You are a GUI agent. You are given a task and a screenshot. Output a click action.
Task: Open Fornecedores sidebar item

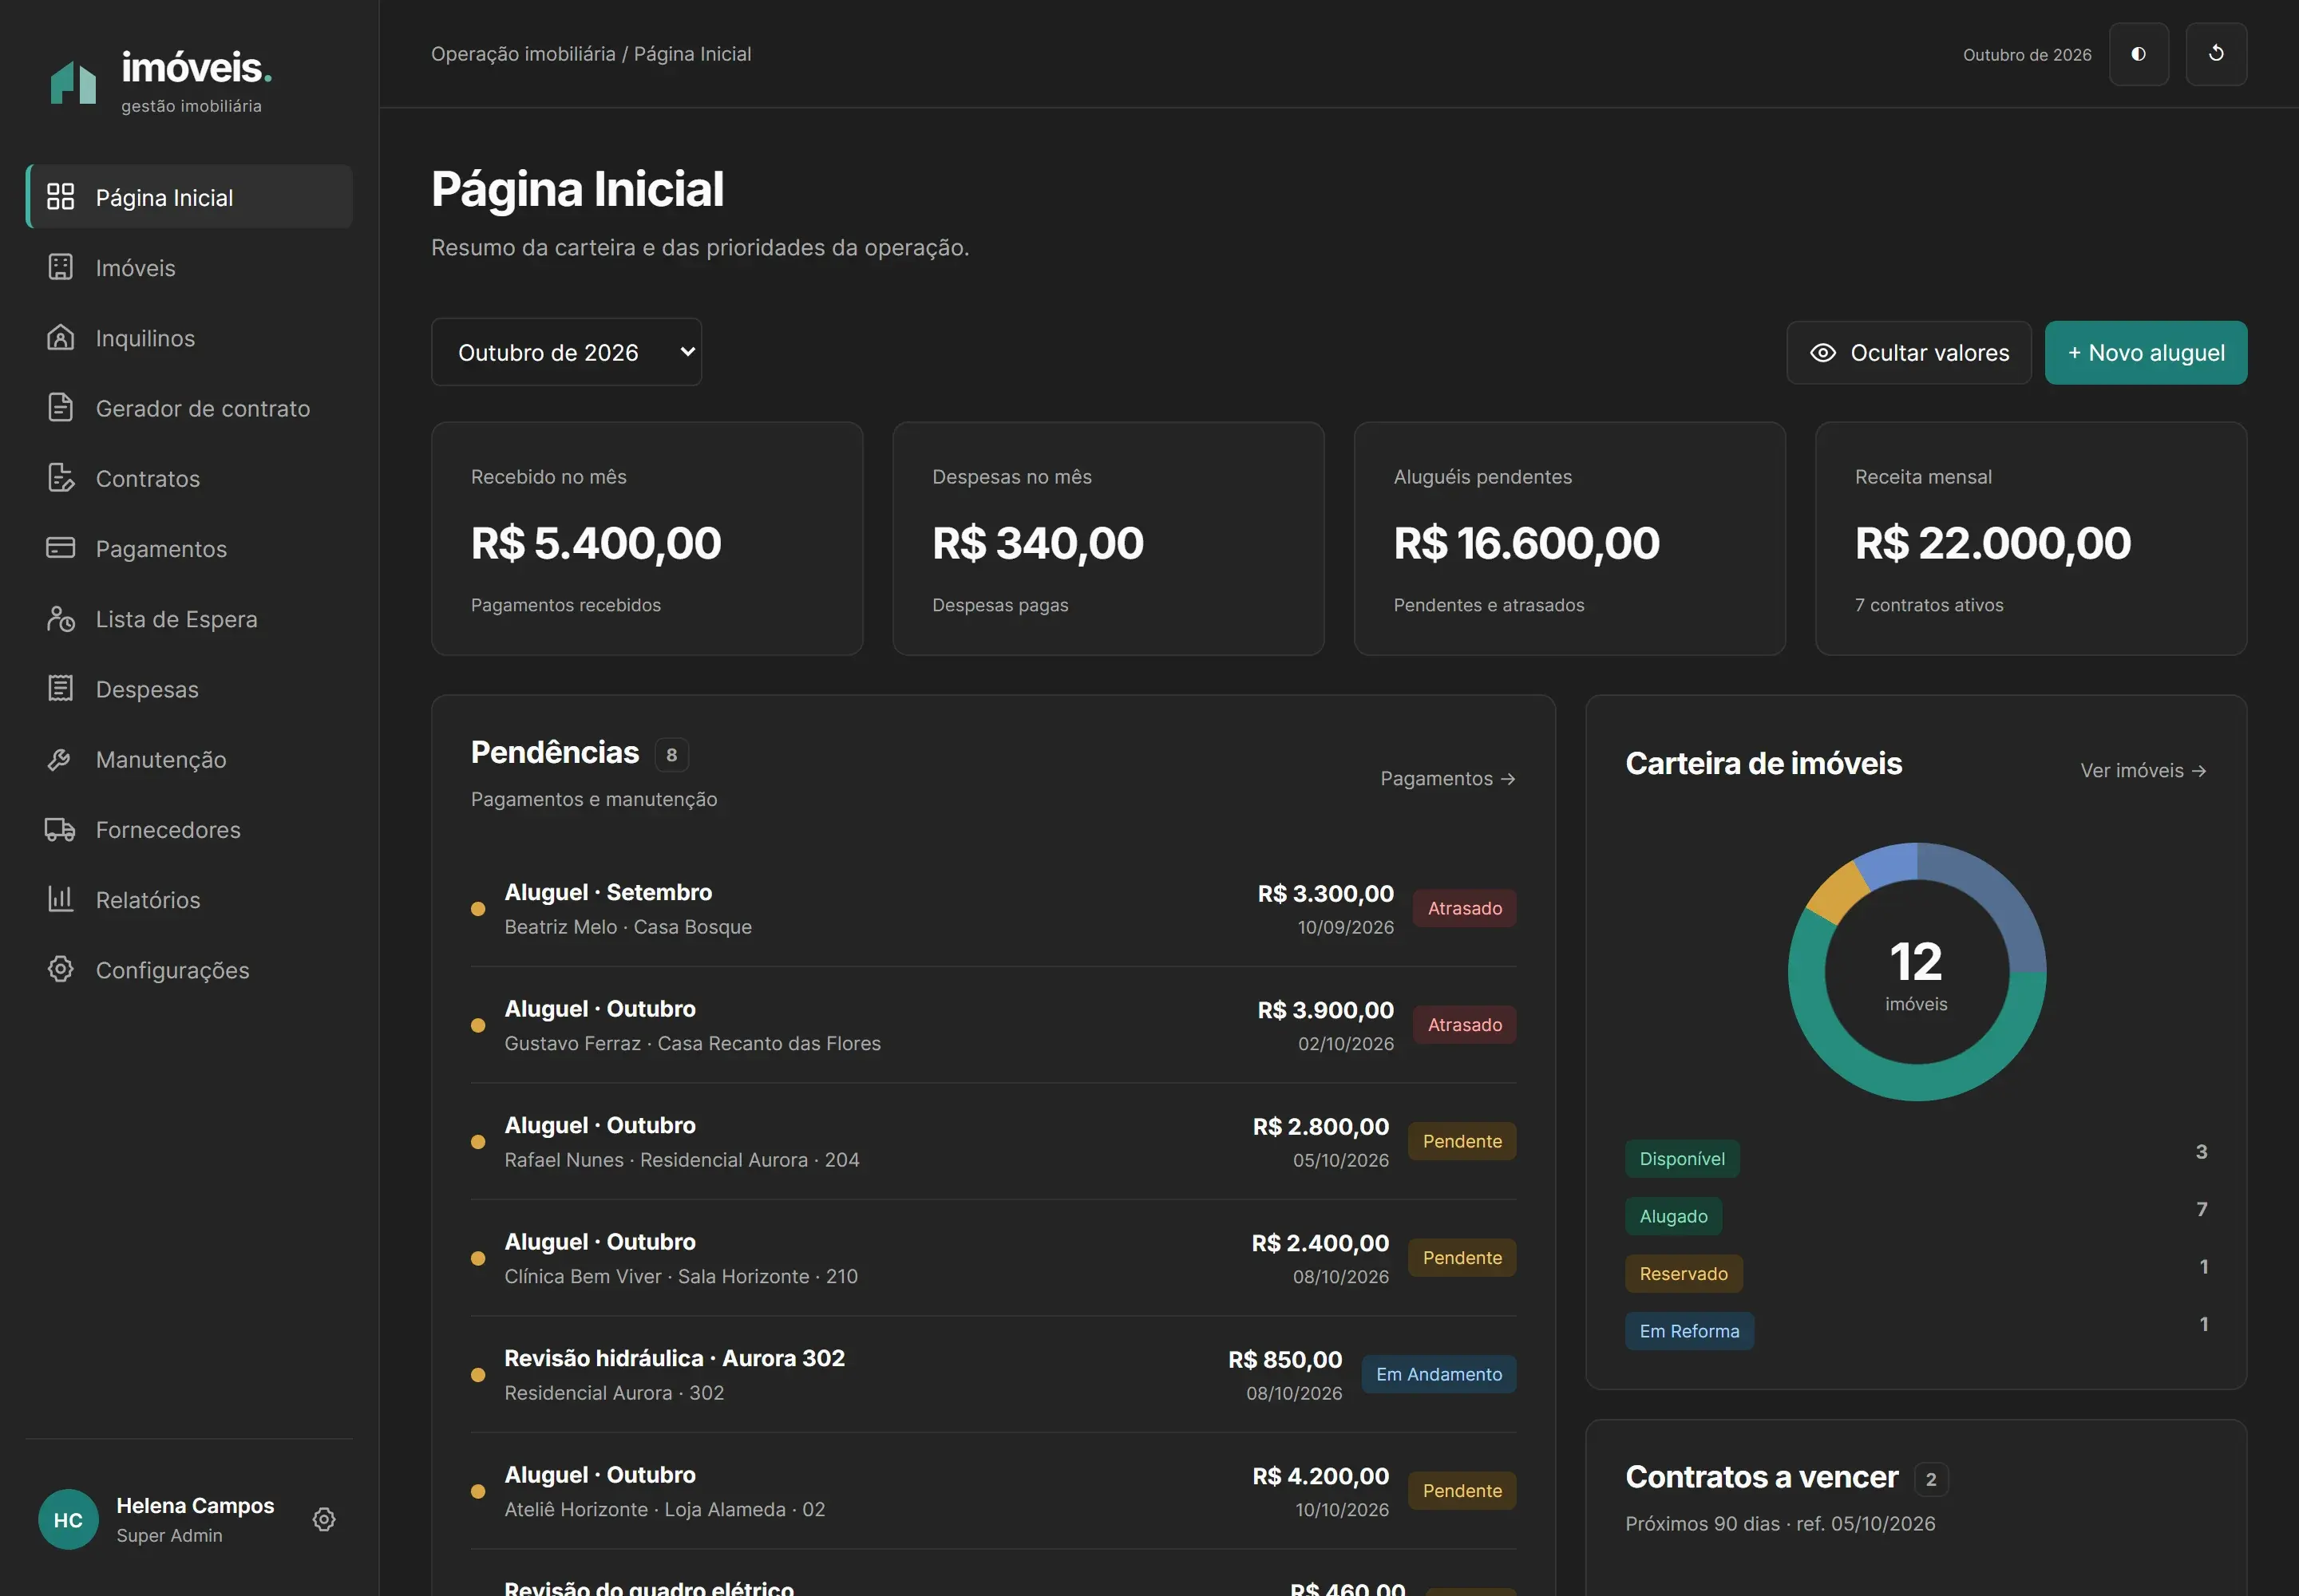pos(189,829)
